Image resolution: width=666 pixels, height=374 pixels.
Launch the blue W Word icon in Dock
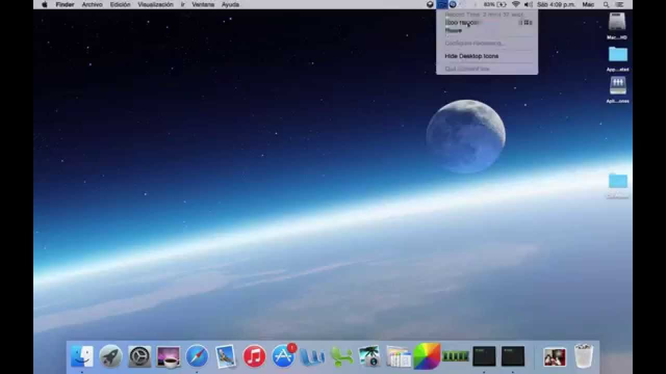[x=312, y=356]
